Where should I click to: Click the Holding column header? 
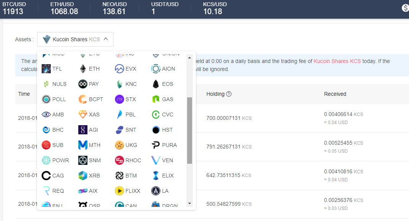pyautogui.click(x=215, y=94)
